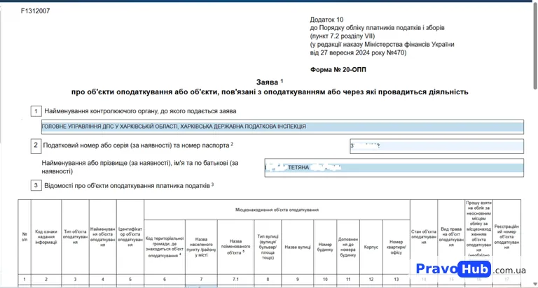Click the boxed section number 1
This screenshot has height=288, width=538.
[x=36, y=111]
